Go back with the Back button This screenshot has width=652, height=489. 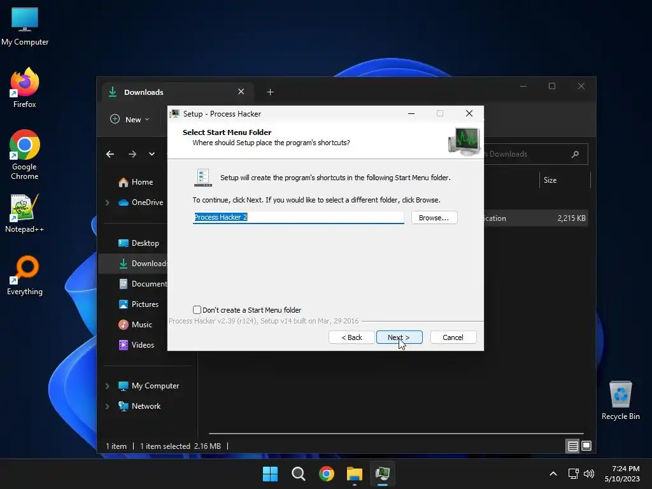(x=351, y=337)
